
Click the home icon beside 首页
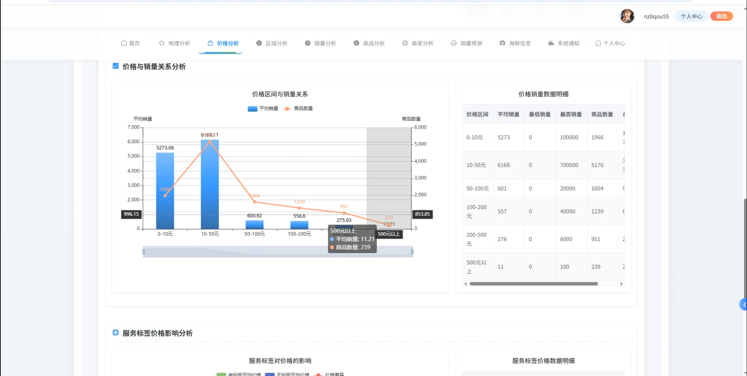[124, 43]
